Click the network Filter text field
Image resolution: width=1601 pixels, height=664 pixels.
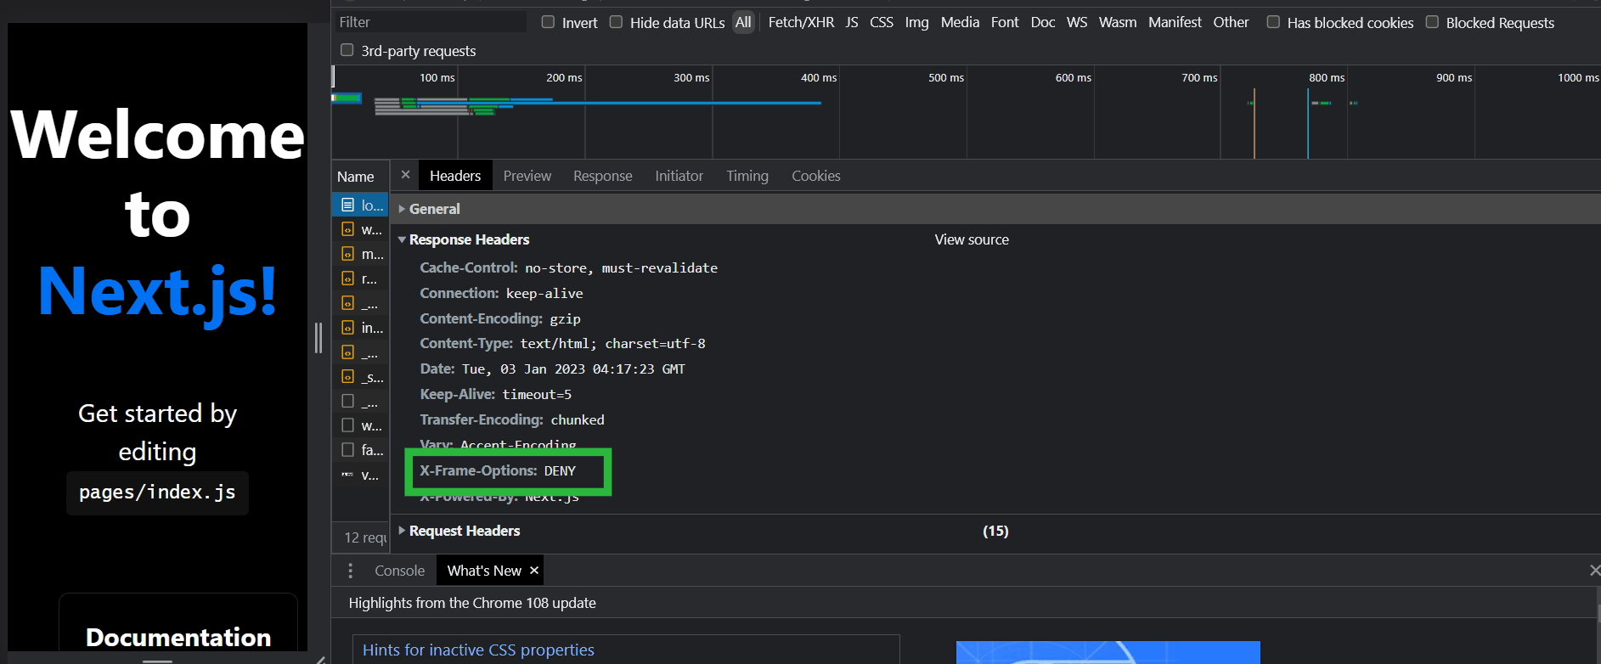pos(429,22)
